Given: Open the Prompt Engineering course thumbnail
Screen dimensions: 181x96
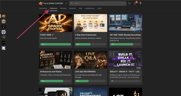Looking at the screenshot, I should tap(90, 92).
